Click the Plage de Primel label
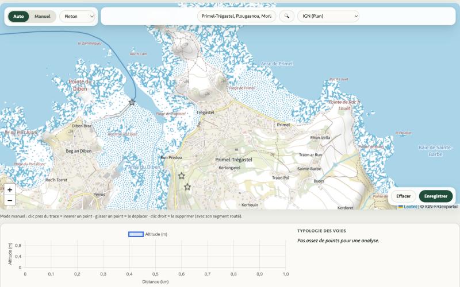Screen dimensions: 460x287 click(x=241, y=88)
